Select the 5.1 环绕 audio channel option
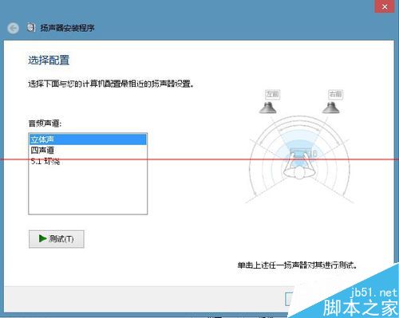Screen dimensions: 399x318 (88, 161)
